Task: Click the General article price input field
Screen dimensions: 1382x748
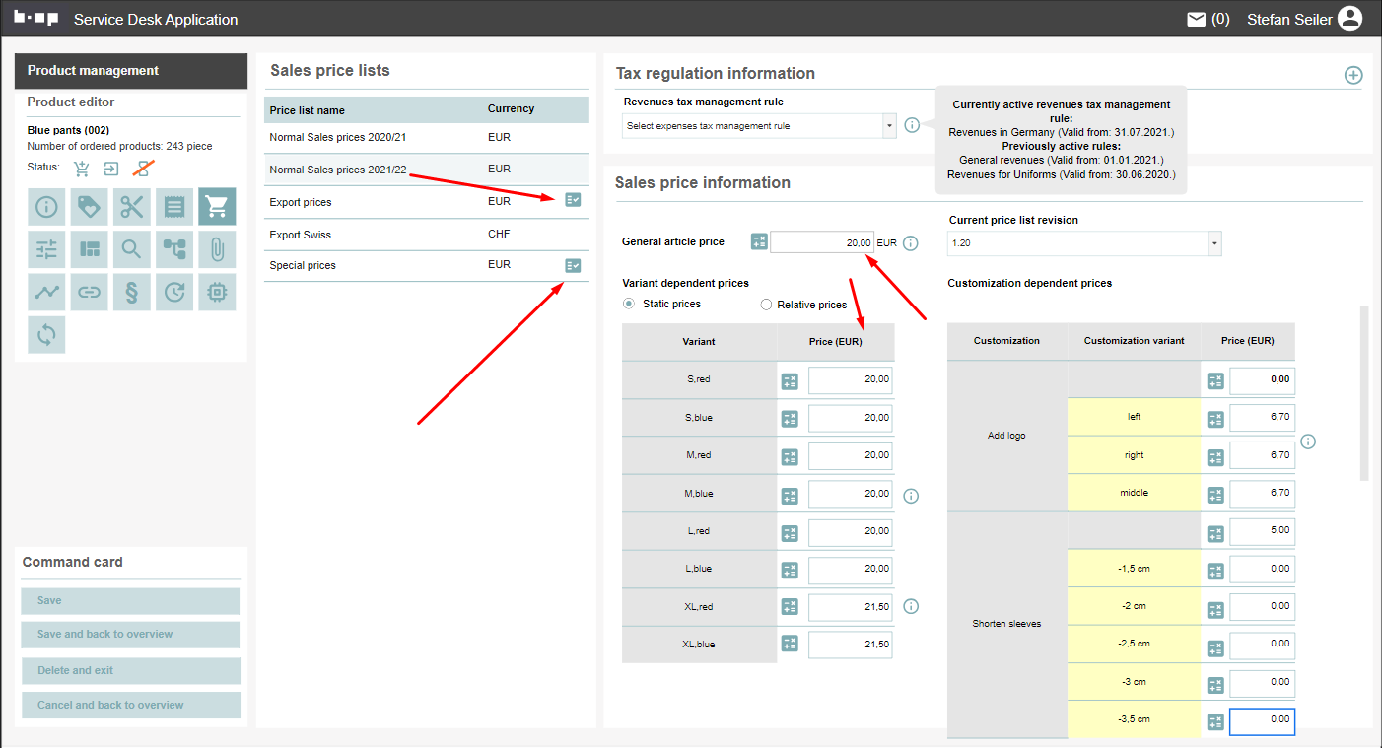Action: point(822,242)
